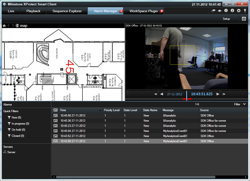The width and height of the screenshot is (250, 181).
Task: Select Server in the Servers list
Action: 9,152
